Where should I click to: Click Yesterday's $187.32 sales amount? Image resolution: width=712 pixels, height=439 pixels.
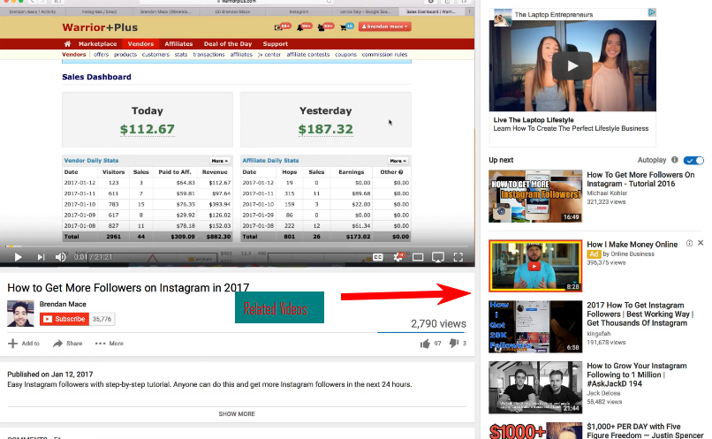pyautogui.click(x=326, y=129)
